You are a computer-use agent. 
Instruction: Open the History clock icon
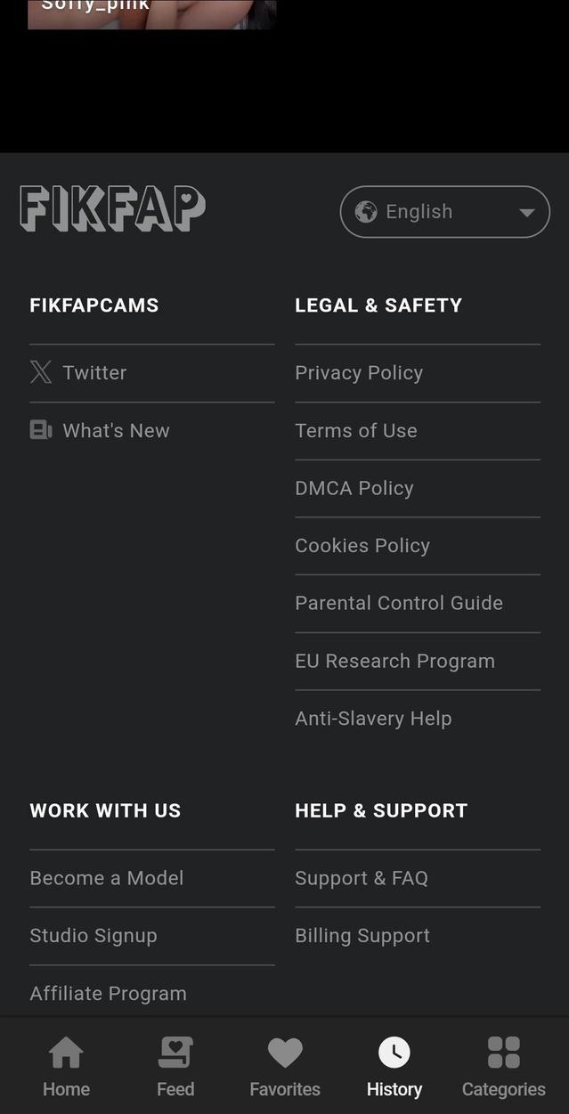coord(394,1051)
